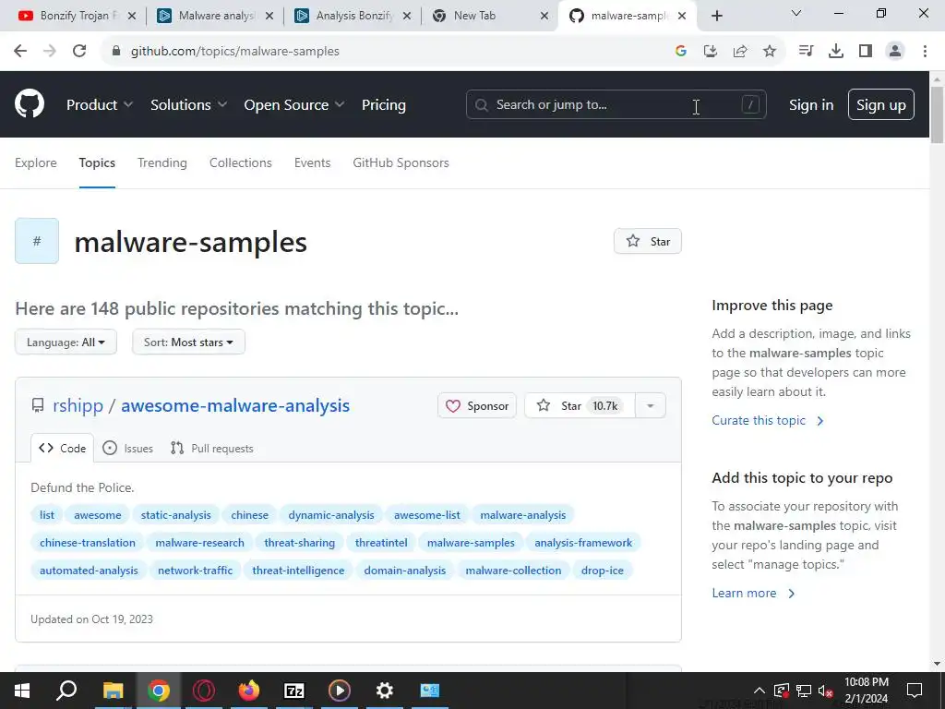The width and height of the screenshot is (945, 709).
Task: Click threat-intelligence topic tag
Action: coord(298,571)
